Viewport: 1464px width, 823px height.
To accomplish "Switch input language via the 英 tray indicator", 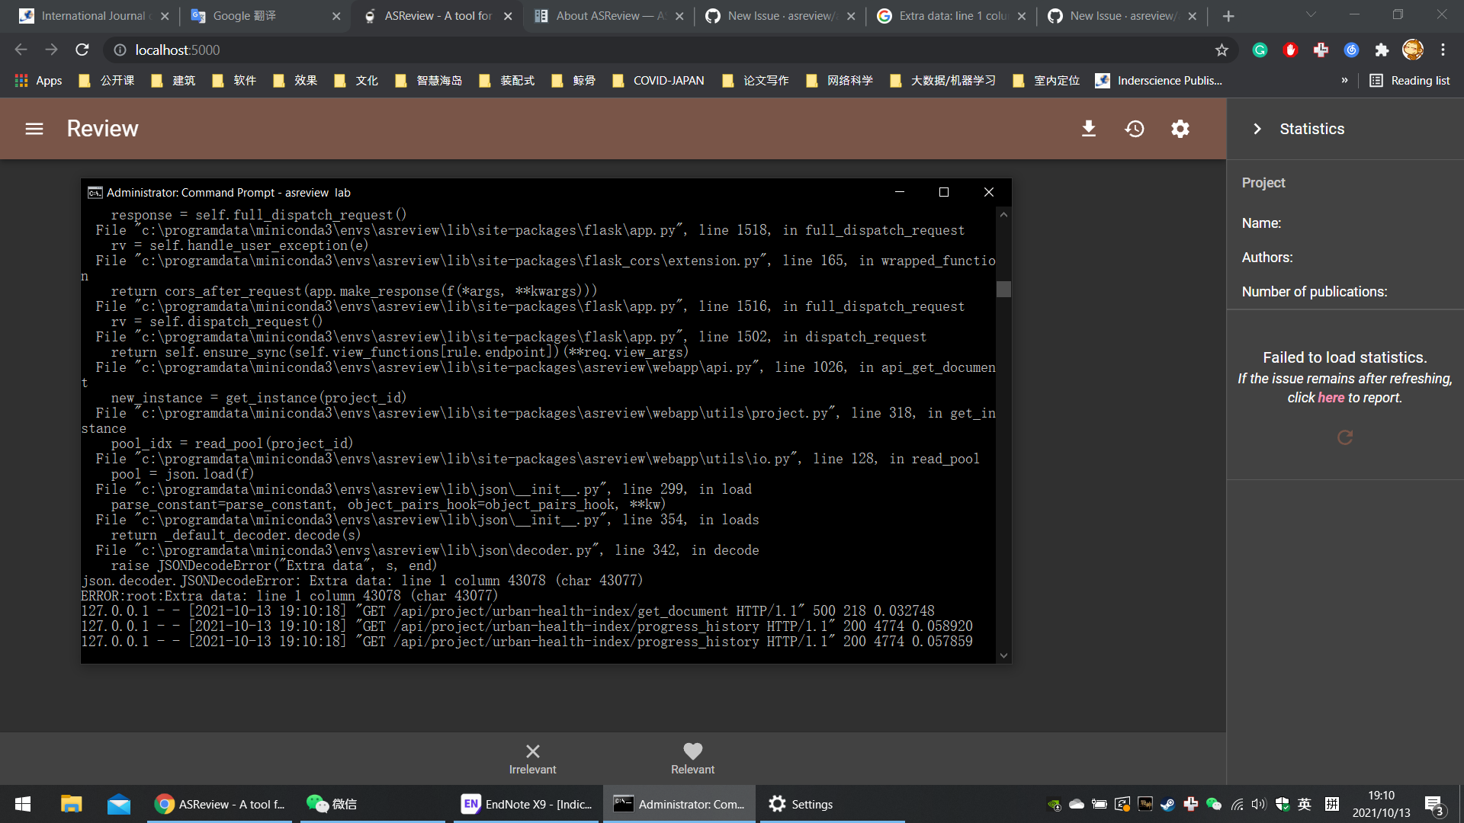I will [x=1304, y=804].
